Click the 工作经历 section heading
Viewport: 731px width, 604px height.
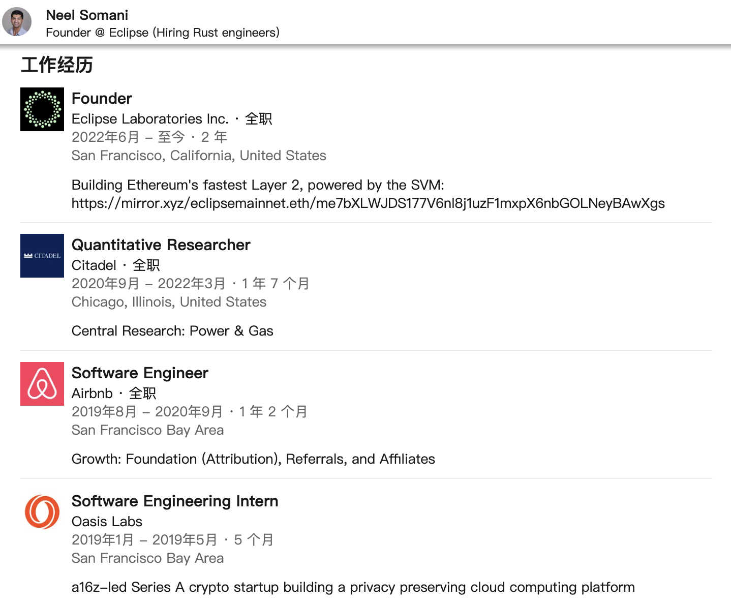pyautogui.click(x=57, y=65)
